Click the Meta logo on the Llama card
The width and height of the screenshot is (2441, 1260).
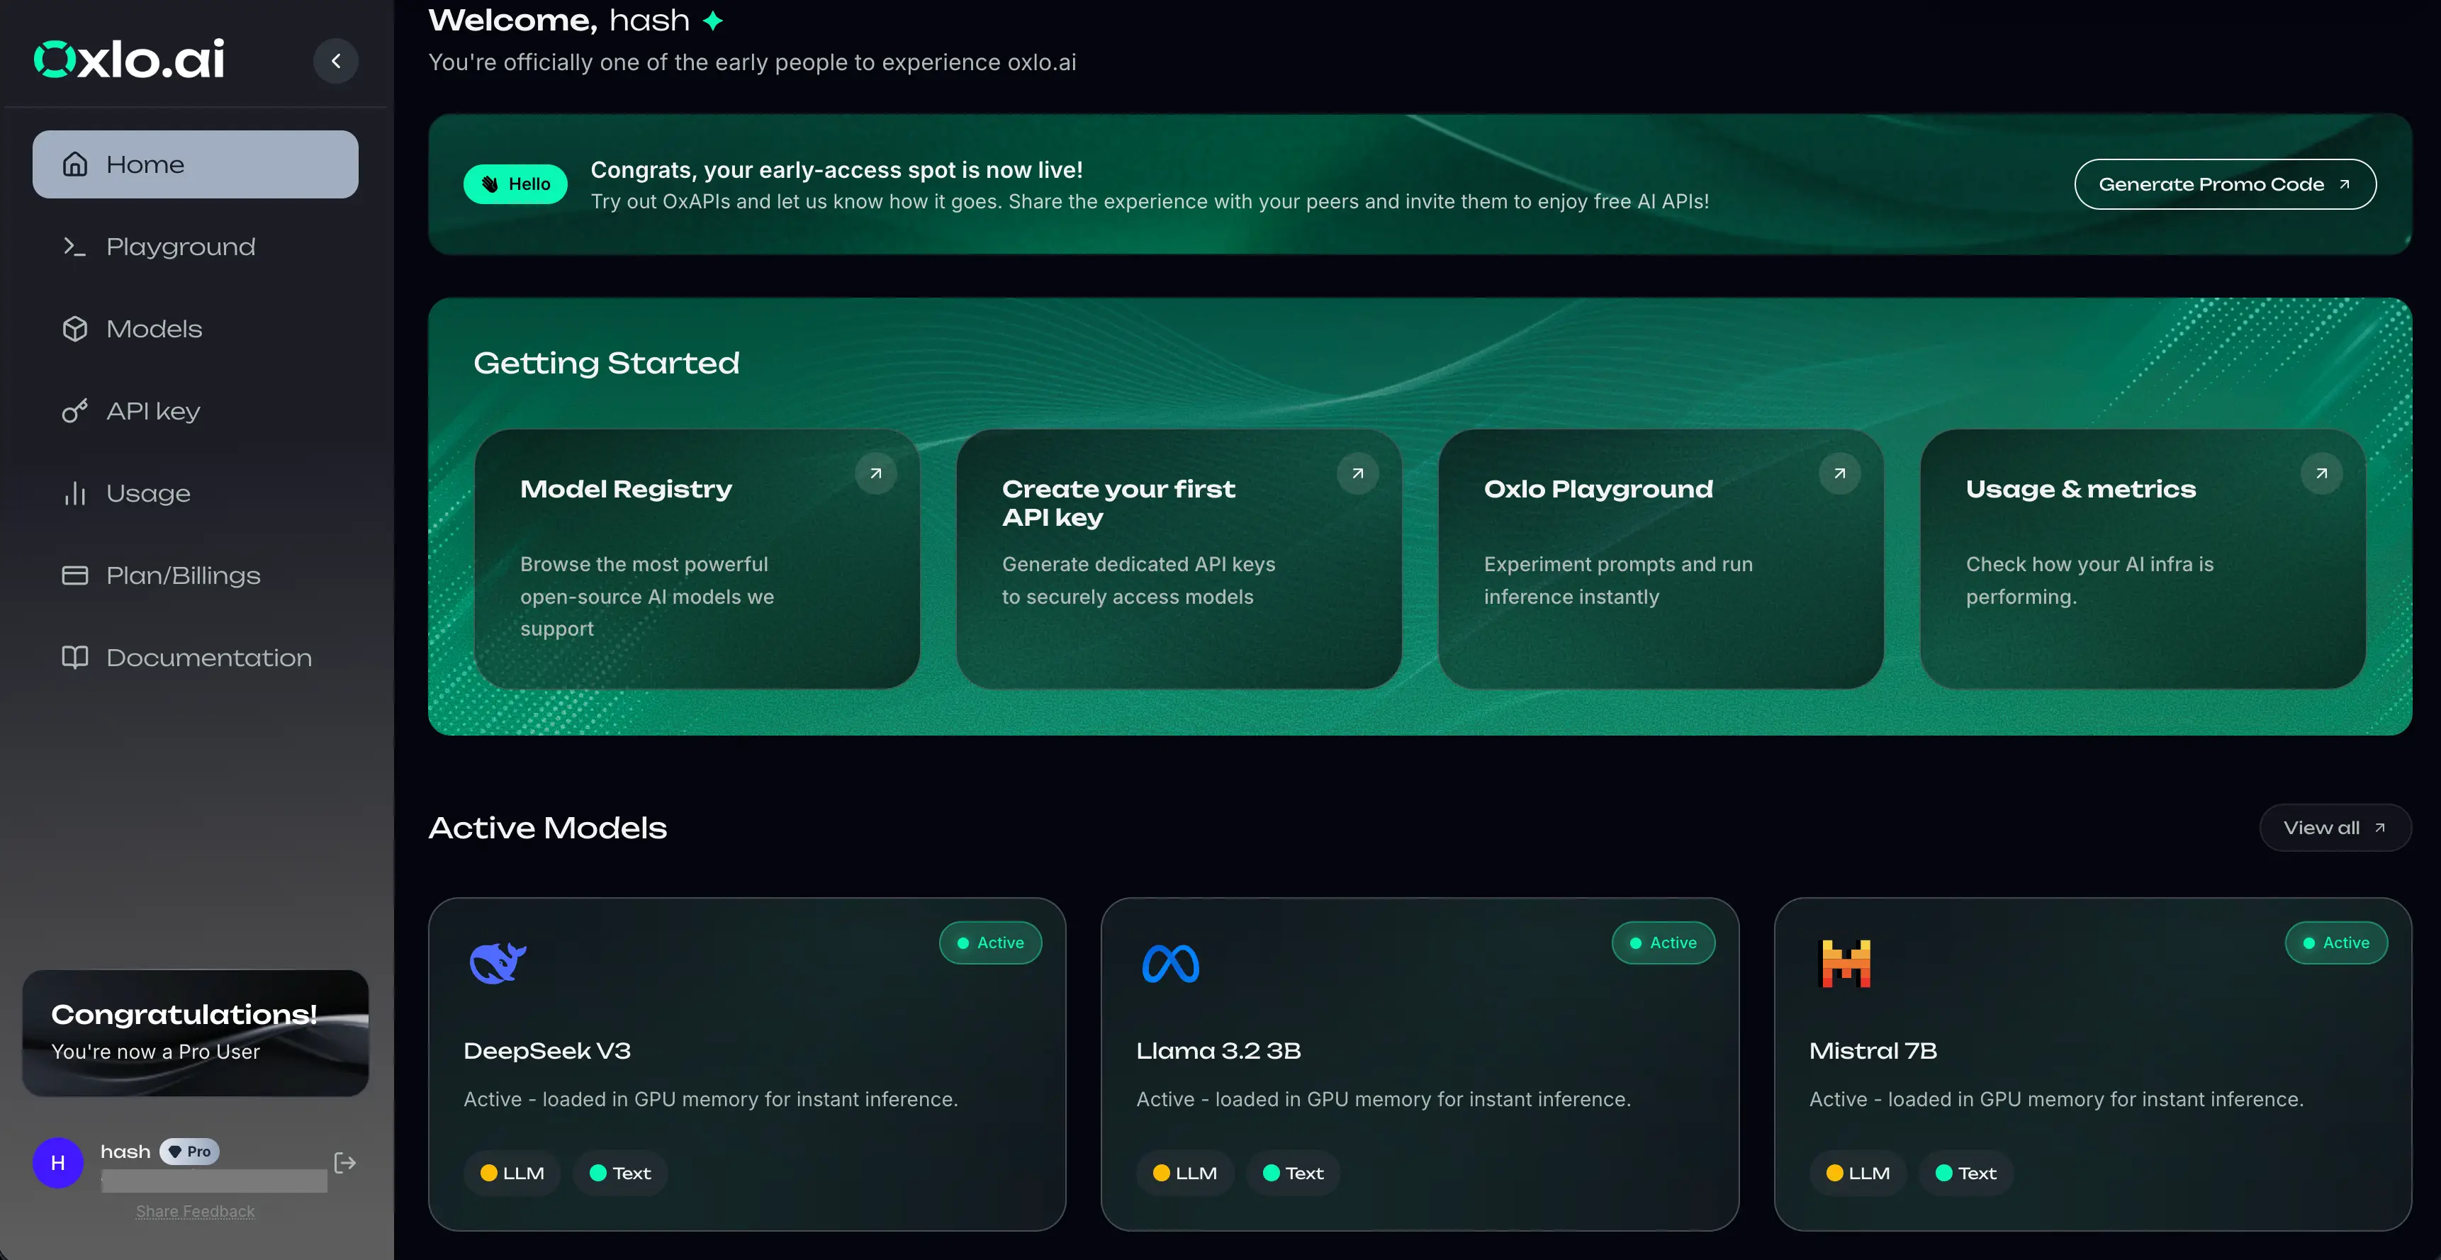pos(1169,962)
